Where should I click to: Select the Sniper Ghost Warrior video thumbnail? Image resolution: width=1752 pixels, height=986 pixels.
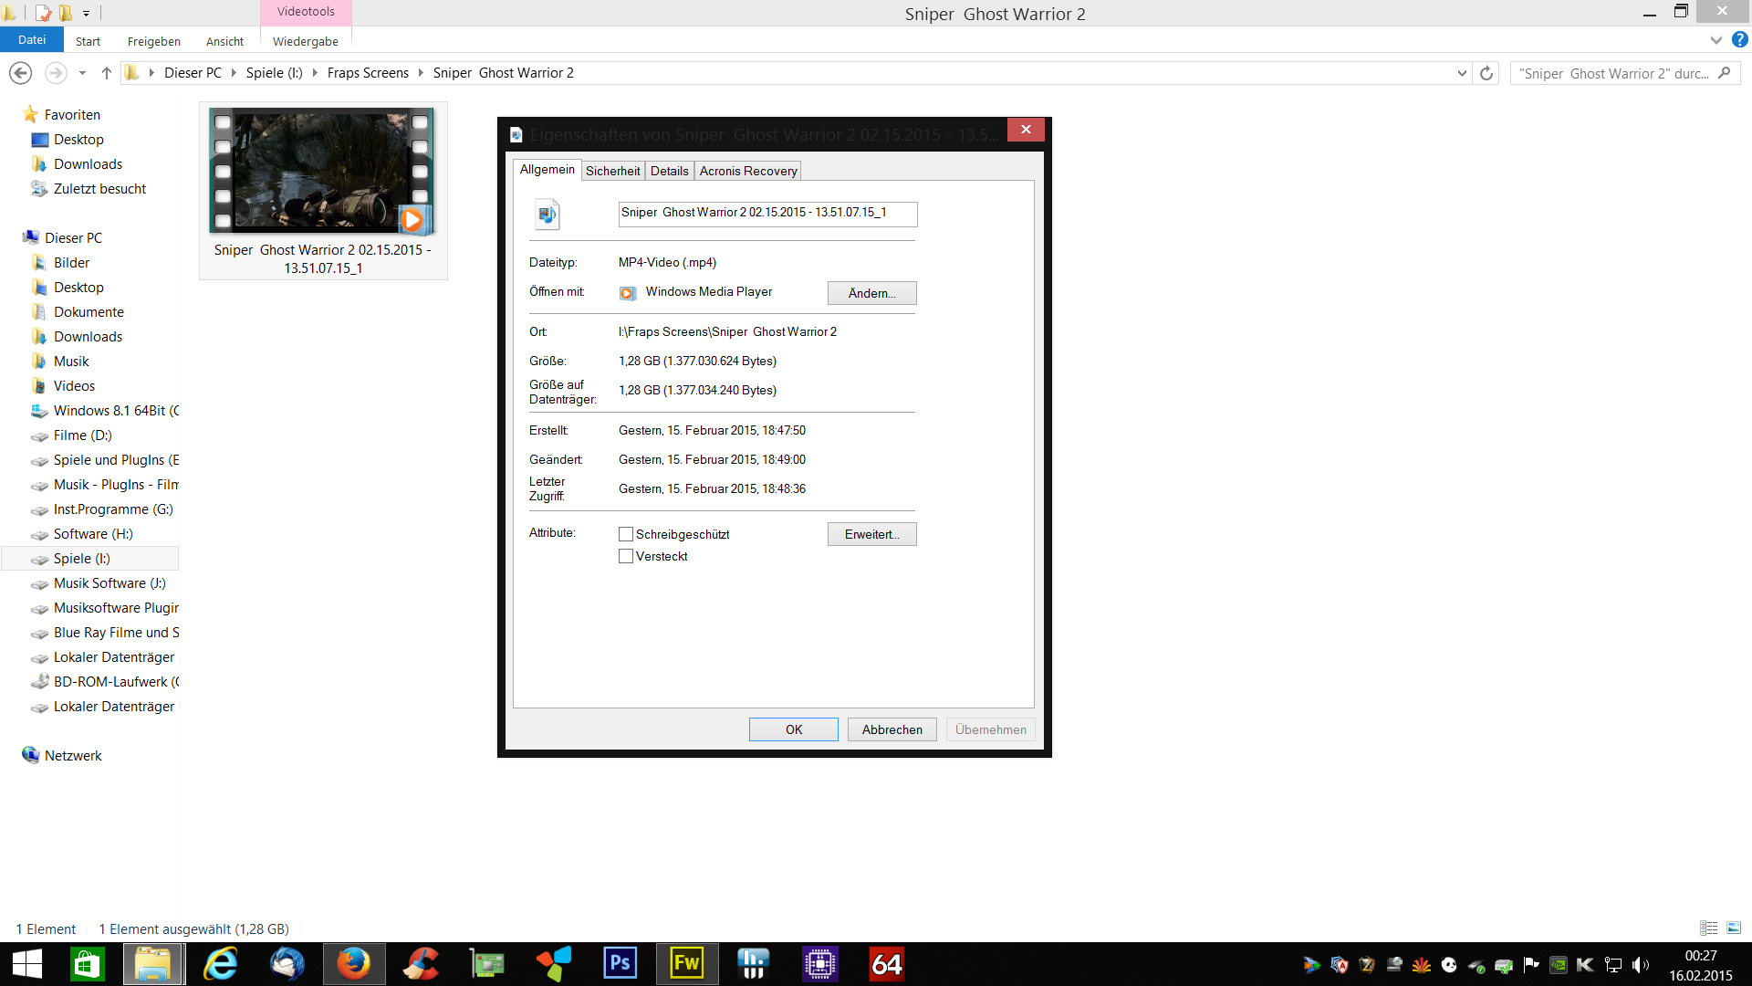click(x=321, y=172)
